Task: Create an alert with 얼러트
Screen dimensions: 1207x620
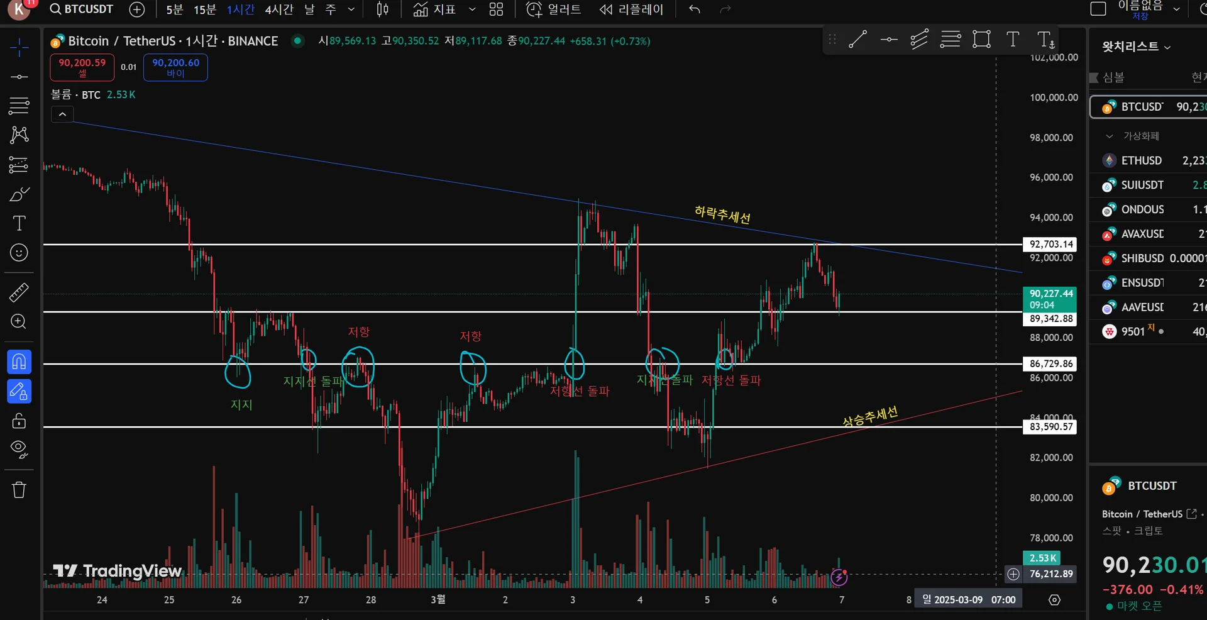Action: [x=554, y=9]
